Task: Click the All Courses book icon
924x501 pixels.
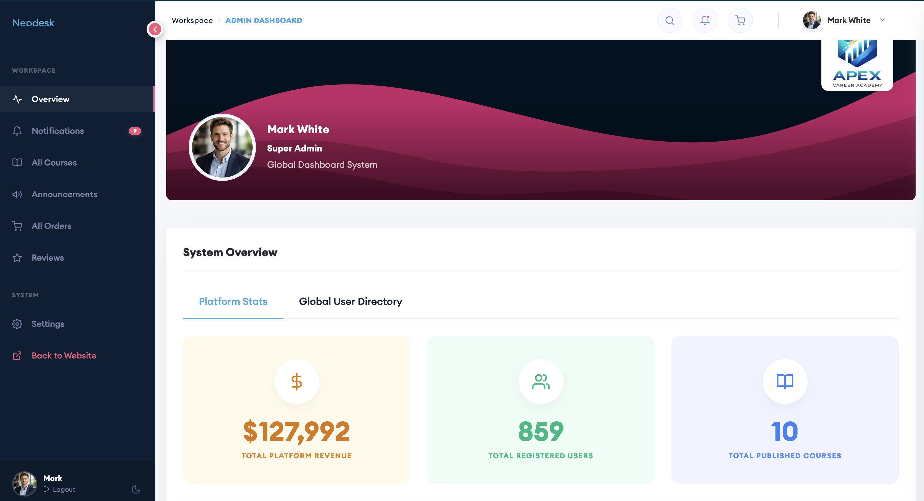Action: point(17,163)
